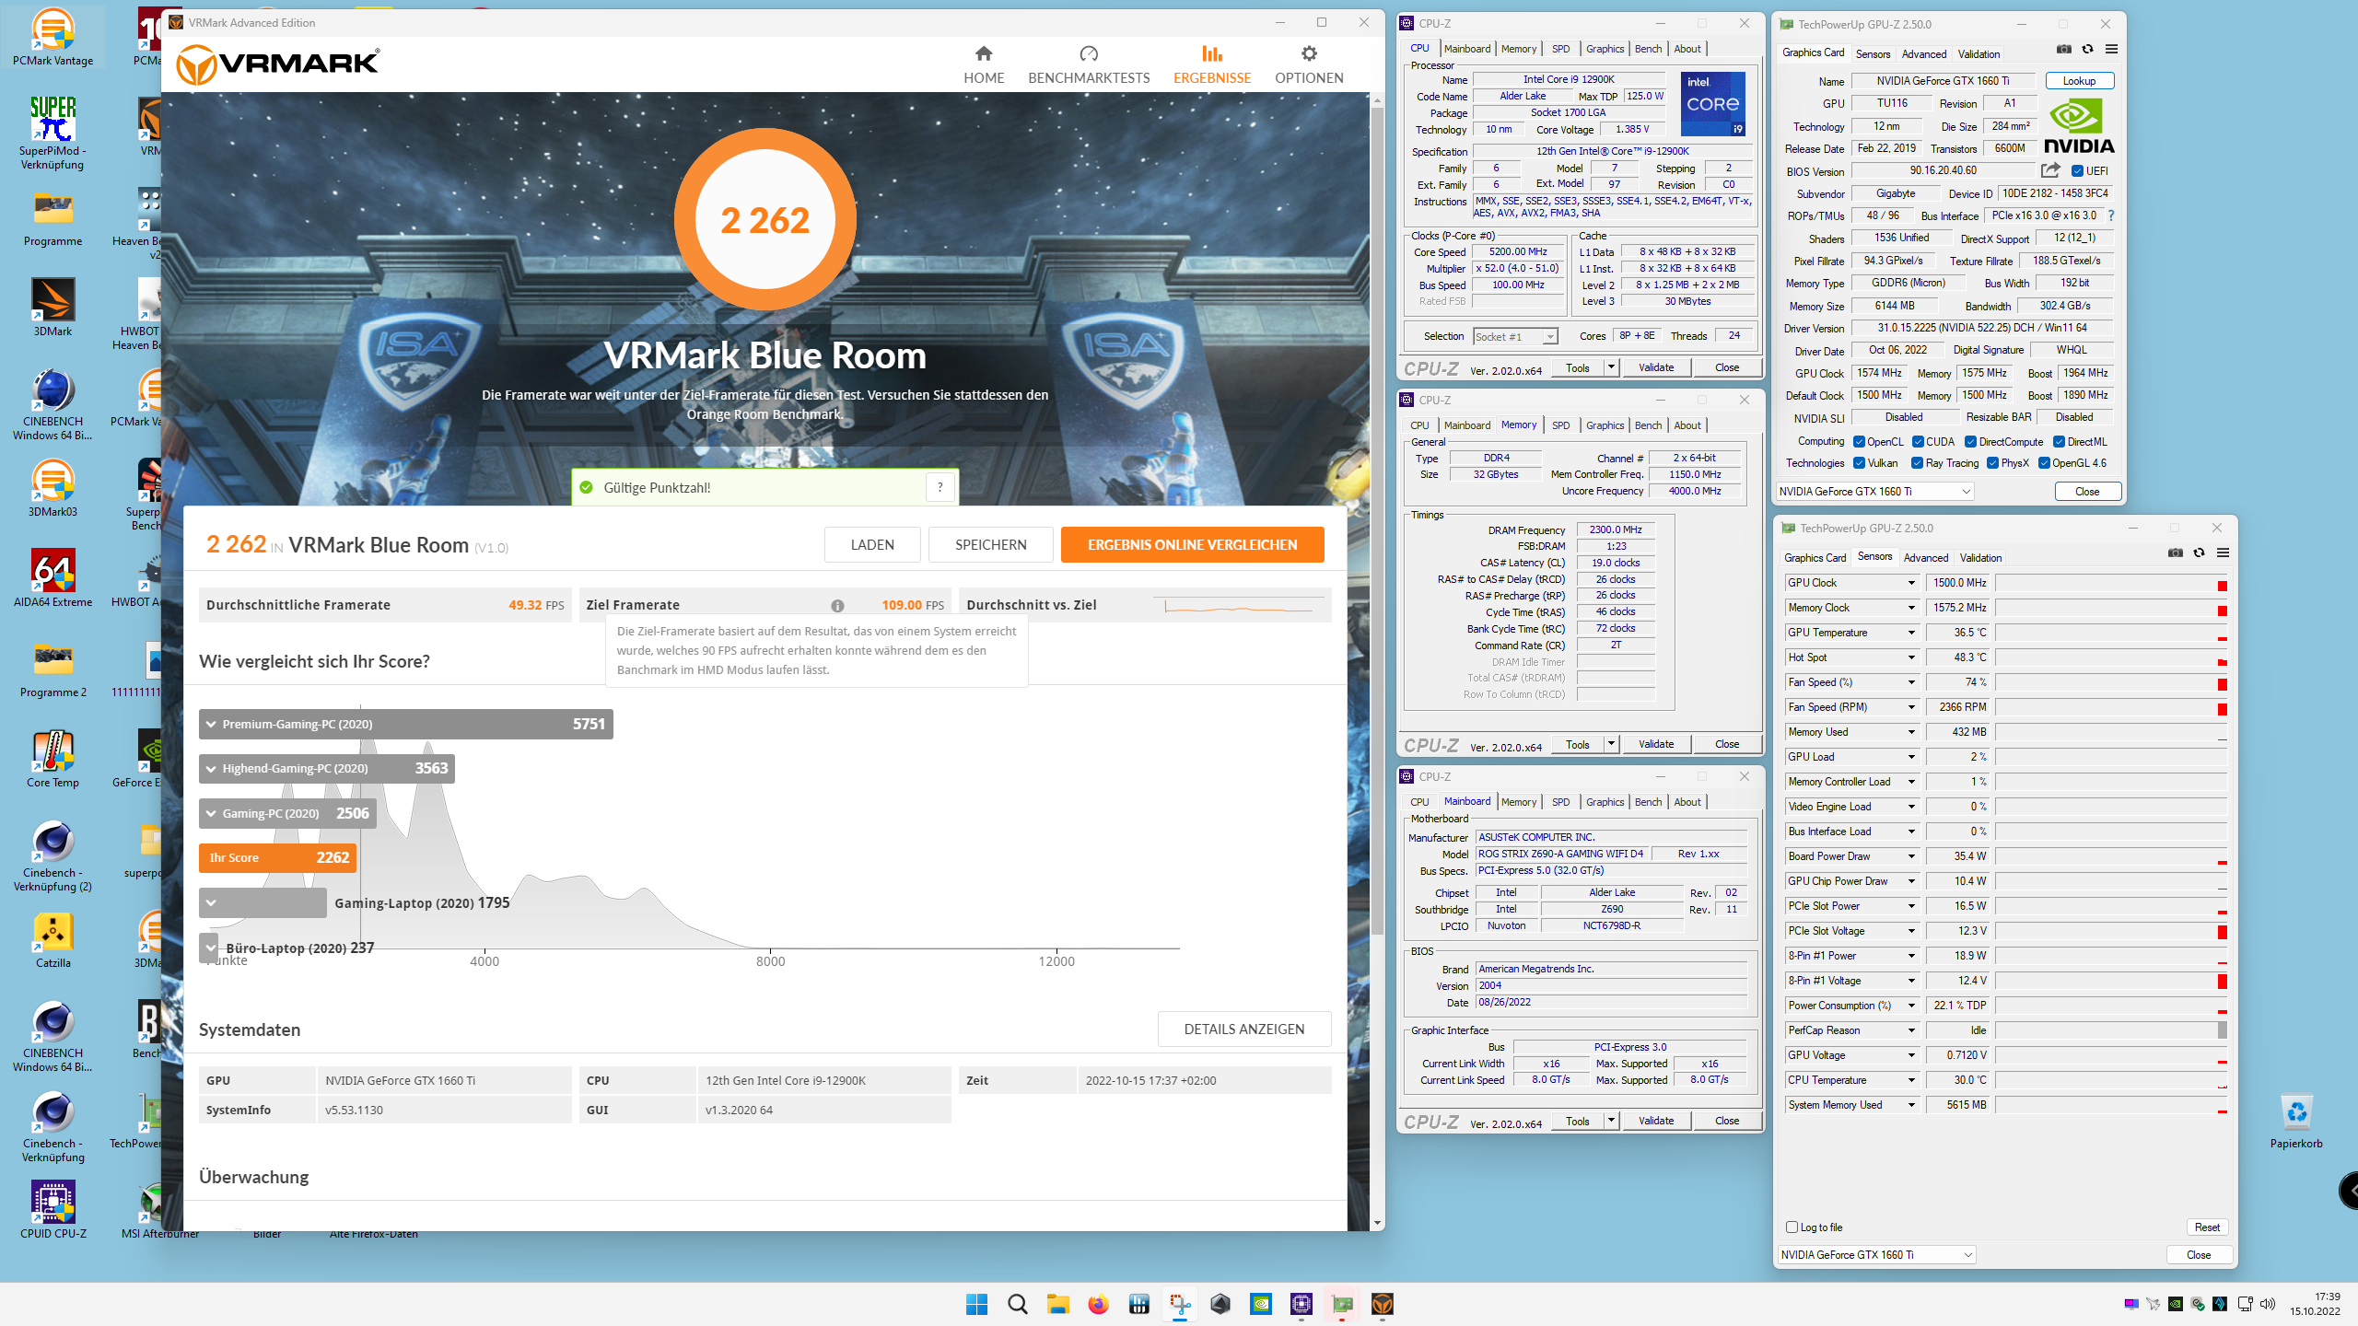The width and height of the screenshot is (2358, 1326).
Task: Open SuperPiMod desktop shortcut
Action: 53,134
